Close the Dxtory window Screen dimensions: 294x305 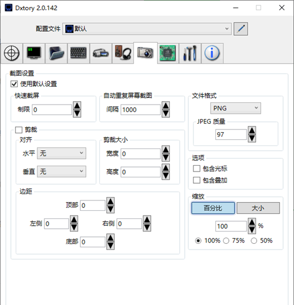[x=282, y=8]
